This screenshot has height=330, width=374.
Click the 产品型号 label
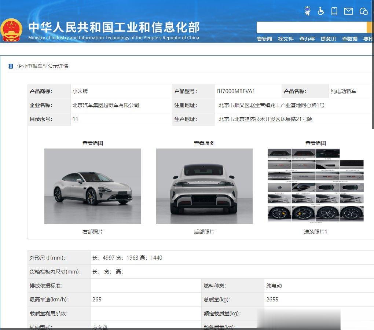point(186,91)
